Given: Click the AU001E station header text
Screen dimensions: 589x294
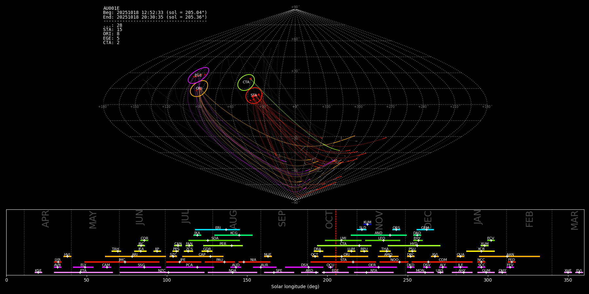Looking at the screenshot, I should click(111, 8).
